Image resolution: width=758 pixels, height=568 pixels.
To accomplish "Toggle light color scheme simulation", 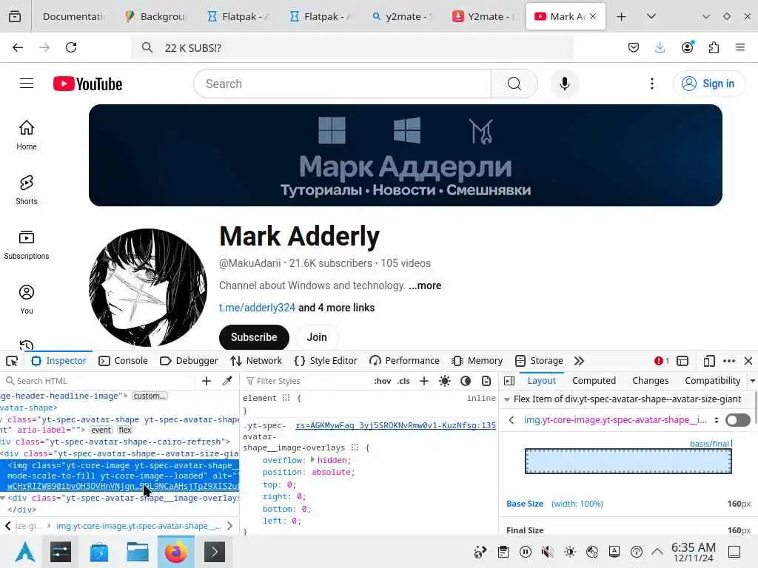I will point(445,381).
